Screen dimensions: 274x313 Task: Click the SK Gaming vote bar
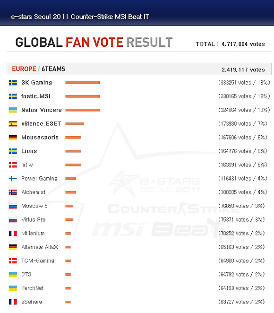pos(83,83)
